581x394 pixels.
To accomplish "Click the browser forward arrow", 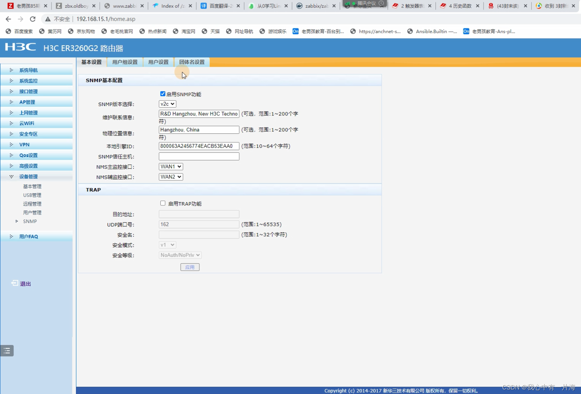I will click(20, 19).
